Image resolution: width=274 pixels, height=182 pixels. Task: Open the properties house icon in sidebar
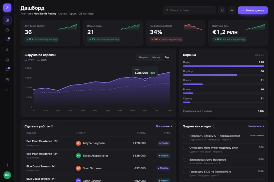click(x=7, y=60)
